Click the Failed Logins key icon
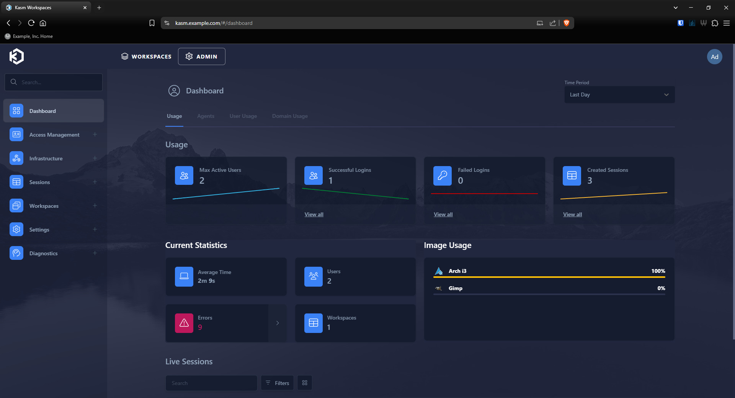Viewport: 735px width, 398px height. (442, 176)
